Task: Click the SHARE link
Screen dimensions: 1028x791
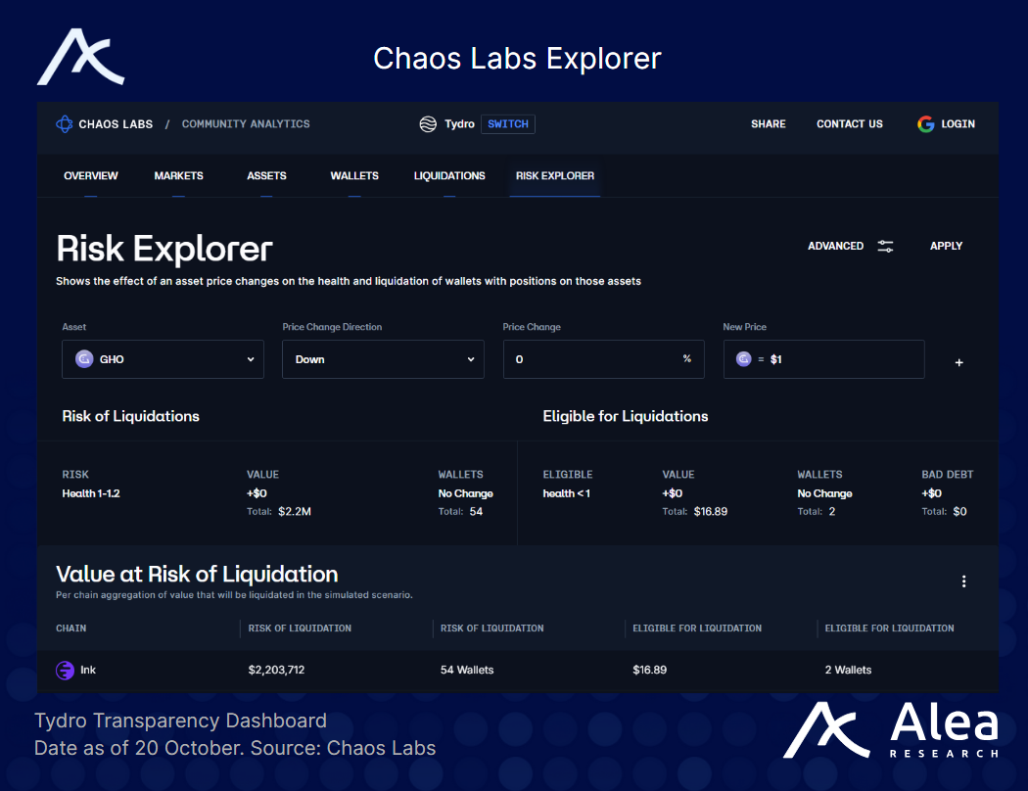Action: pyautogui.click(x=769, y=124)
